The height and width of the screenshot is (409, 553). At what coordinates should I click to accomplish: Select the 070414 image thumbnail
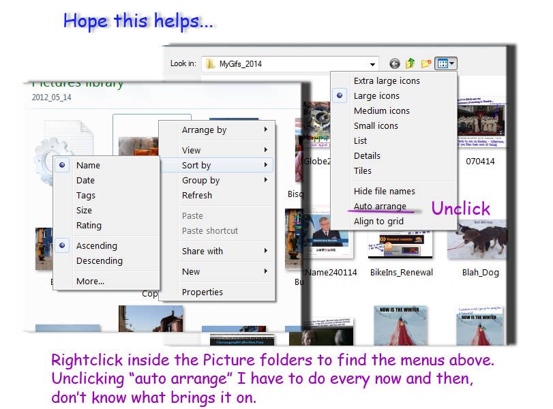coord(481,121)
